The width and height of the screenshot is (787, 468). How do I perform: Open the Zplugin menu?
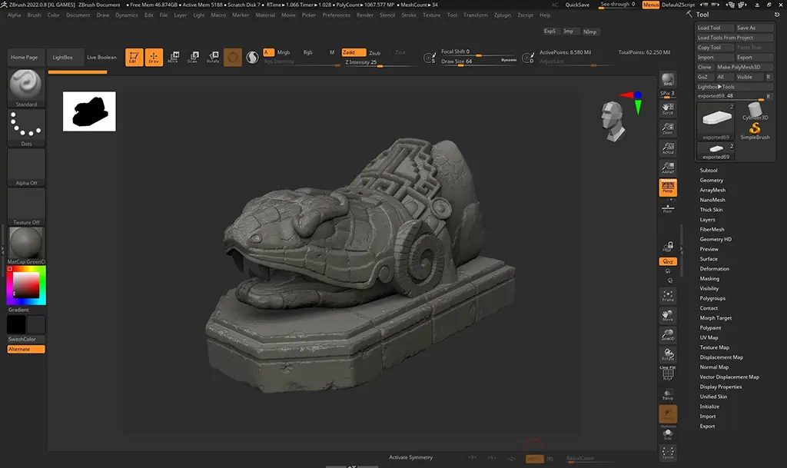(503, 15)
